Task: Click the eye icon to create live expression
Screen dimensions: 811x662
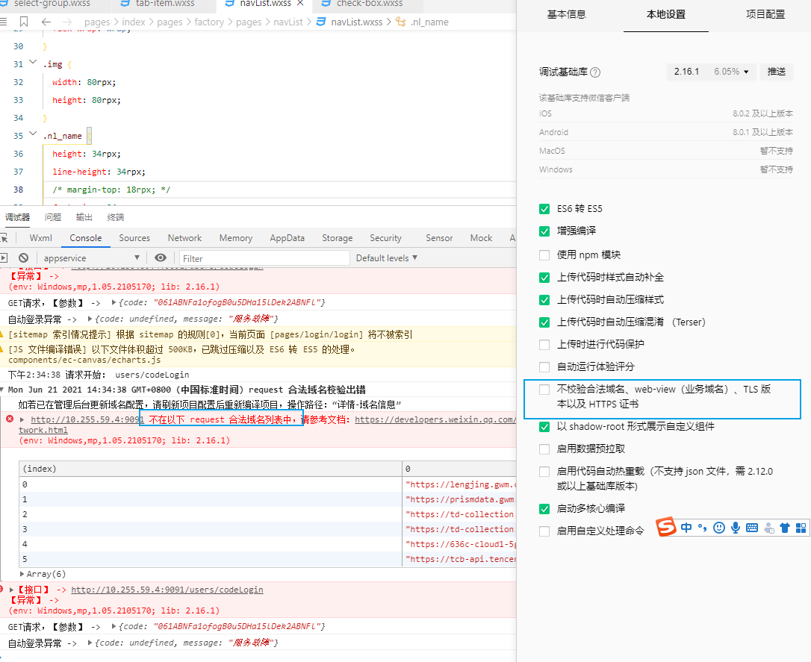Action: [x=160, y=257]
